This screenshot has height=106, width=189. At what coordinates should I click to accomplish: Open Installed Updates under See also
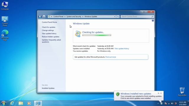click(x=48, y=88)
